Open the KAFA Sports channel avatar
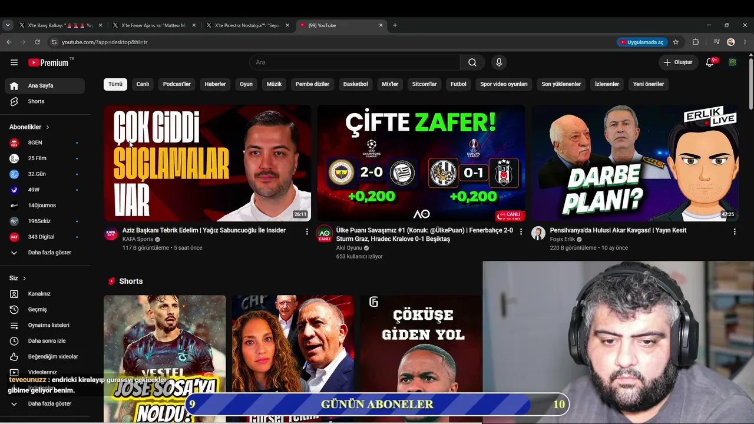754x424 pixels. [x=111, y=233]
